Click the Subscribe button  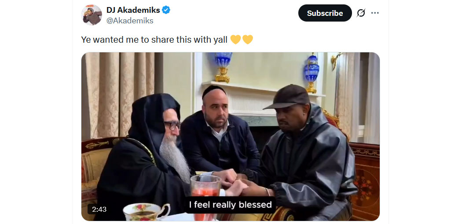(325, 13)
